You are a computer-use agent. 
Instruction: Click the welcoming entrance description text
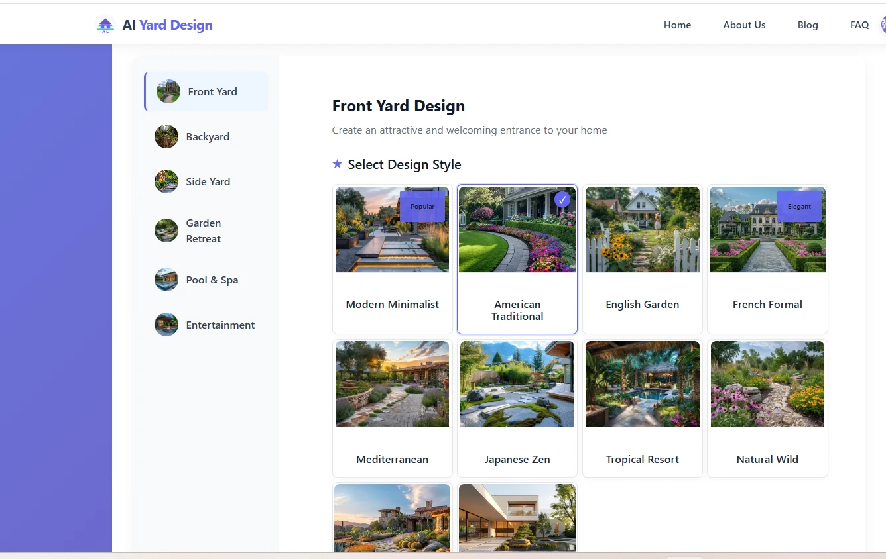(470, 130)
